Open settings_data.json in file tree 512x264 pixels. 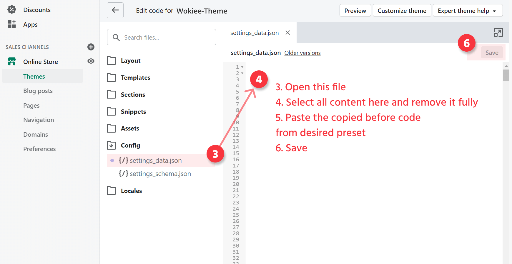pyautogui.click(x=161, y=160)
